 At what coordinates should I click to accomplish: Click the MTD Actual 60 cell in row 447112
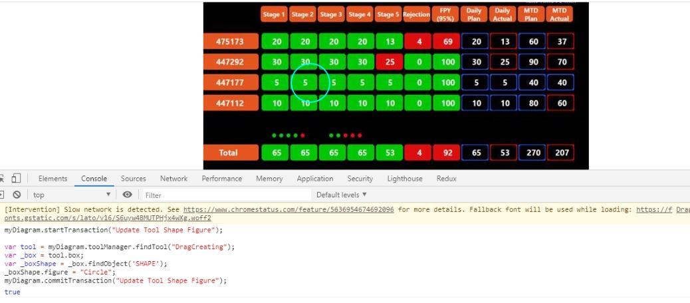pyautogui.click(x=561, y=102)
